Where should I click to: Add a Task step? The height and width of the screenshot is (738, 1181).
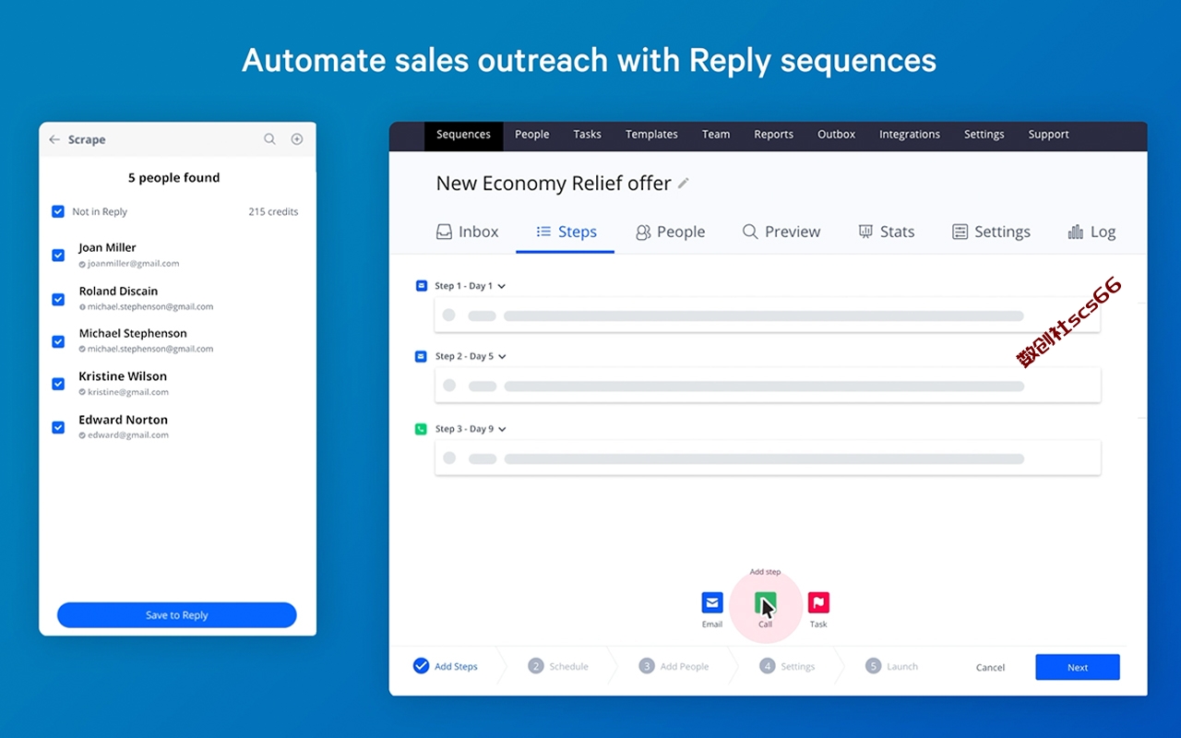click(x=818, y=603)
